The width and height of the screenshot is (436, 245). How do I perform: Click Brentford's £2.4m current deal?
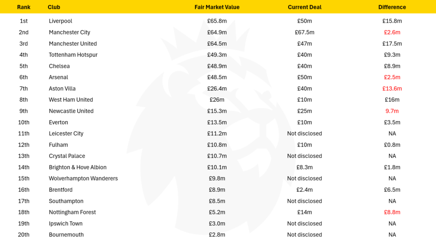[304, 190]
